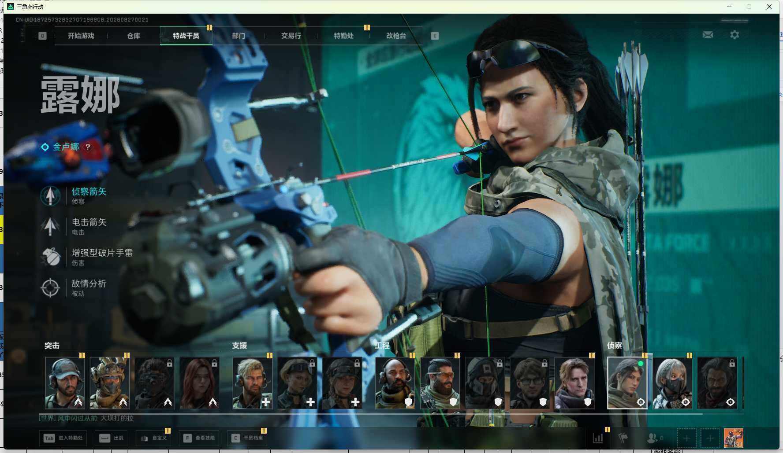Viewport: 783px width, 453px height.
Task: Select the locked red-haired assault operator
Action: [200, 383]
